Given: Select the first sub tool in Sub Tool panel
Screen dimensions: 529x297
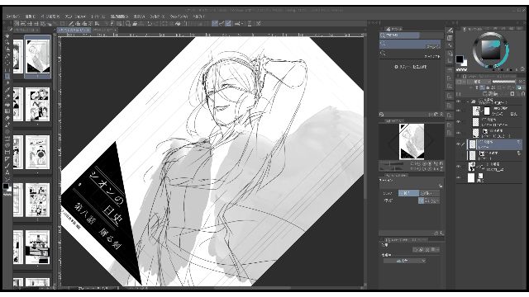Looking at the screenshot, I should (x=400, y=35).
